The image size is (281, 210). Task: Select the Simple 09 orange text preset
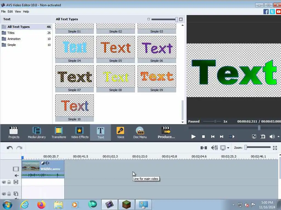tap(157, 78)
